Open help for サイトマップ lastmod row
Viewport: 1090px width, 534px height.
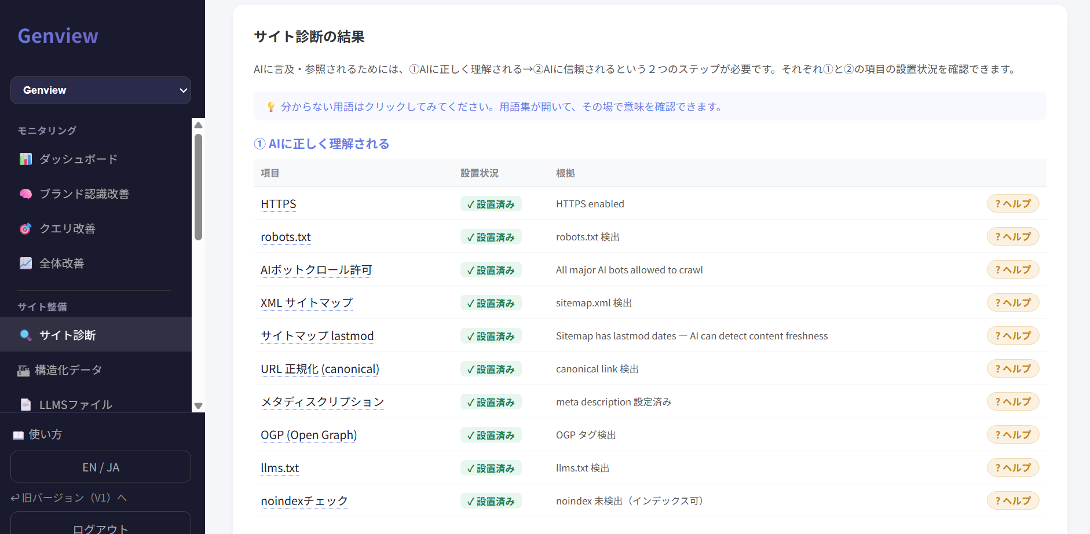coord(1013,336)
